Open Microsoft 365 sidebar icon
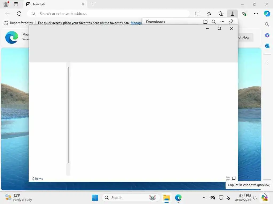Image resolution: width=273 pixels, height=204 pixels. pos(267,35)
